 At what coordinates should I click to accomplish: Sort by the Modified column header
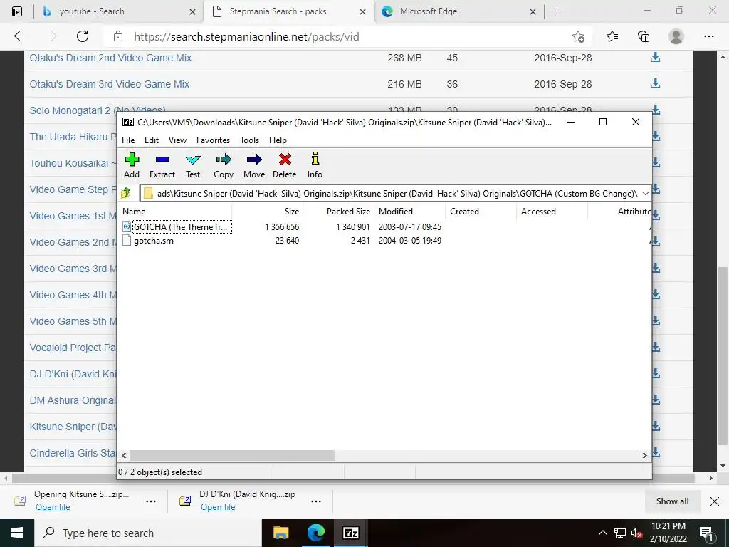click(x=409, y=211)
